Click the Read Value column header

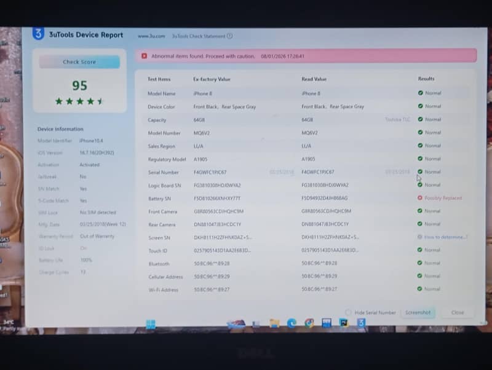(x=314, y=79)
